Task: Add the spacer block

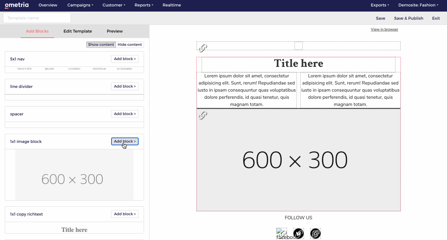Action: (x=125, y=114)
